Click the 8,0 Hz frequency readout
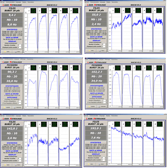Image resolution: width=167 pixels, height=168 pixels. tap(12, 25)
